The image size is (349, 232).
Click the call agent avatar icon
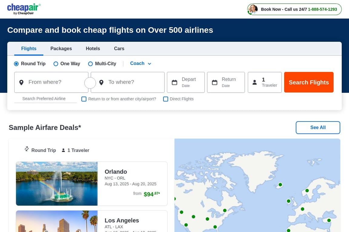[x=253, y=9]
